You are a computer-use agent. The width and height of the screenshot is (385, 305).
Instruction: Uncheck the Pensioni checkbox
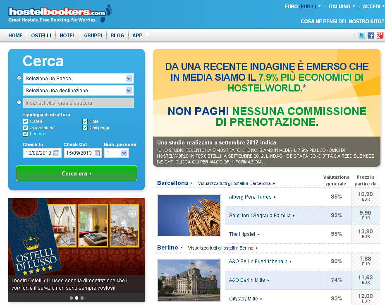pyautogui.click(x=25, y=134)
